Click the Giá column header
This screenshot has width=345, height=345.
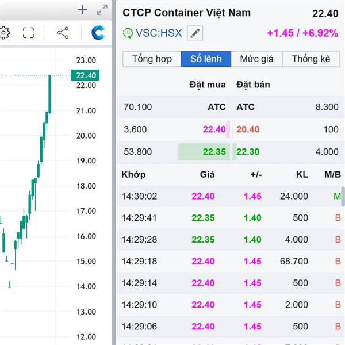207,175
